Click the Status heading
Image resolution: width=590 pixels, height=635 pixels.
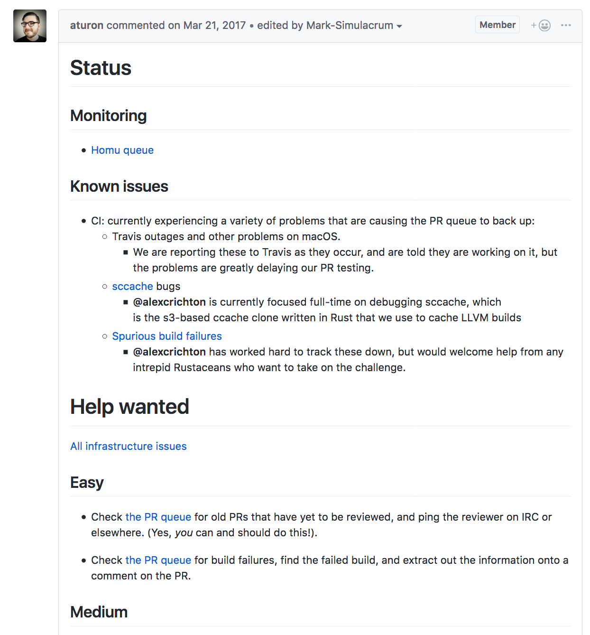coord(101,68)
